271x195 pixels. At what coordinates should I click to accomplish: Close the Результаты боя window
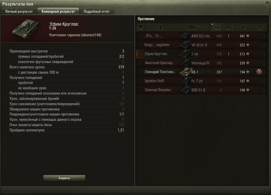(x=267, y=3)
